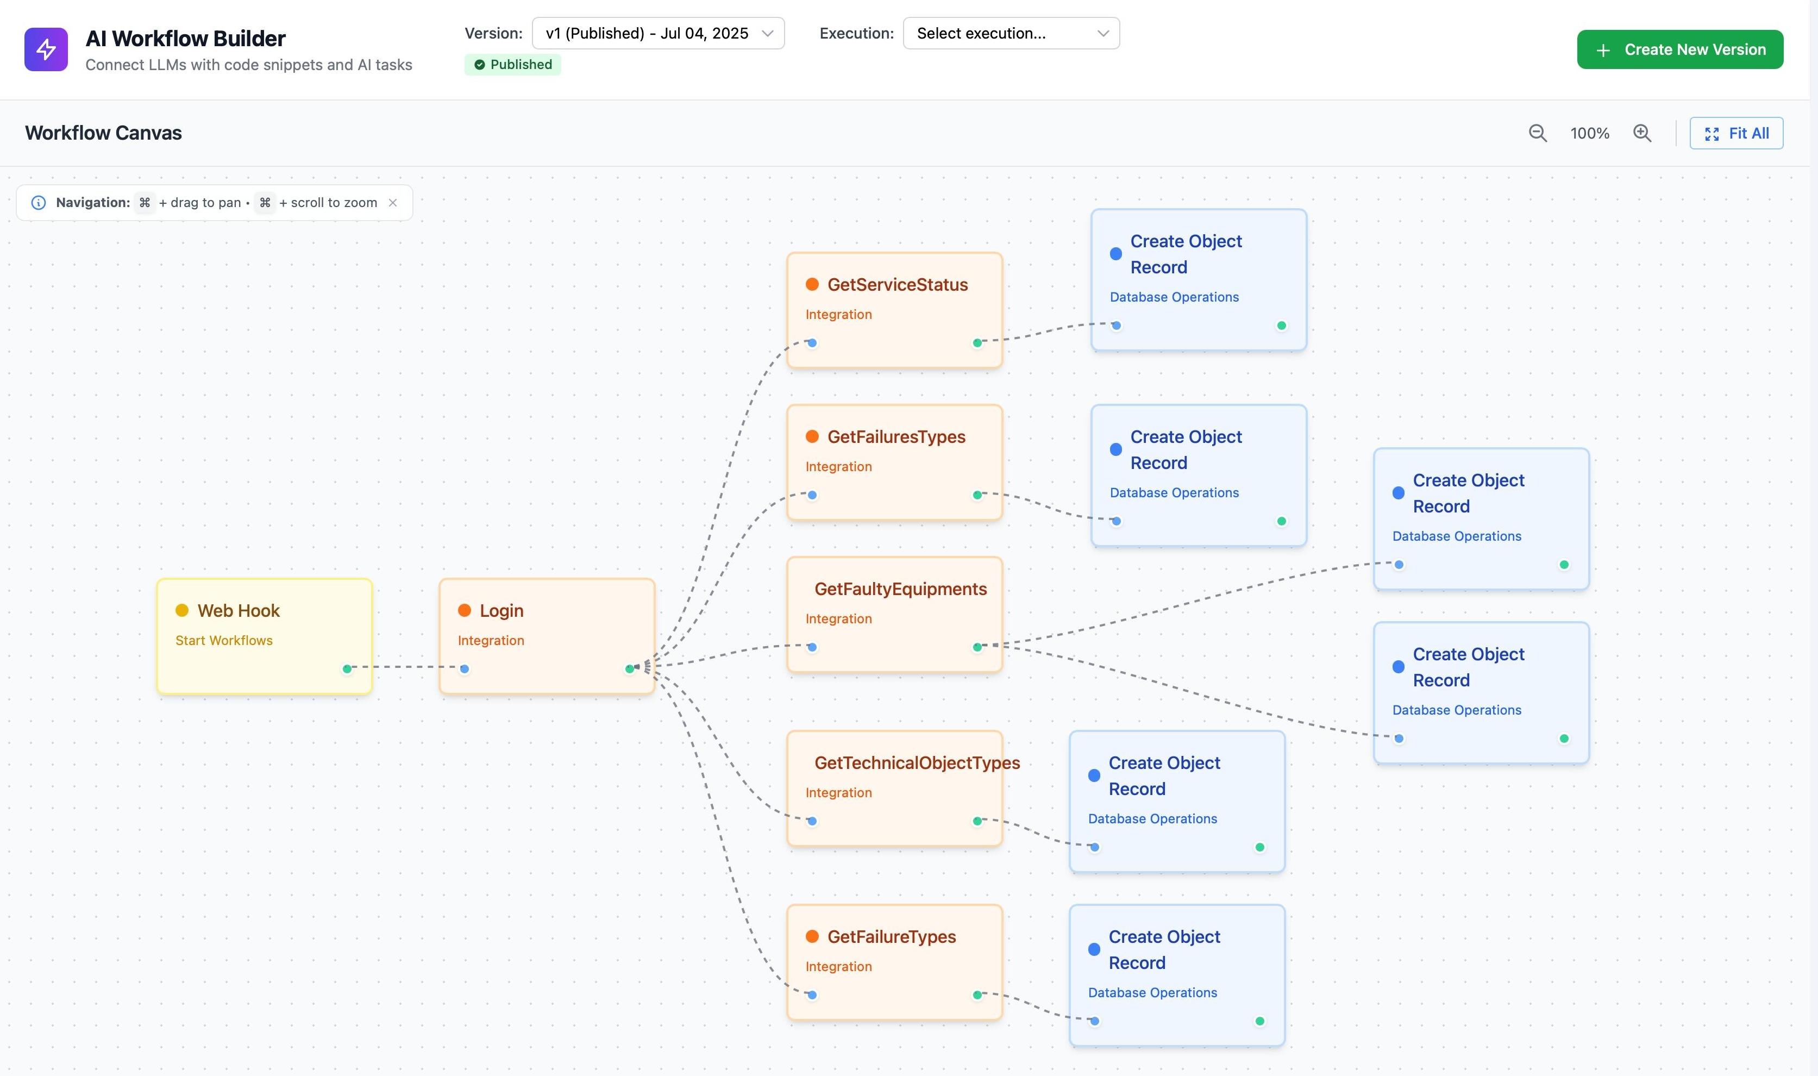Click the green output port of Login node
1818x1076 pixels.
click(x=629, y=668)
